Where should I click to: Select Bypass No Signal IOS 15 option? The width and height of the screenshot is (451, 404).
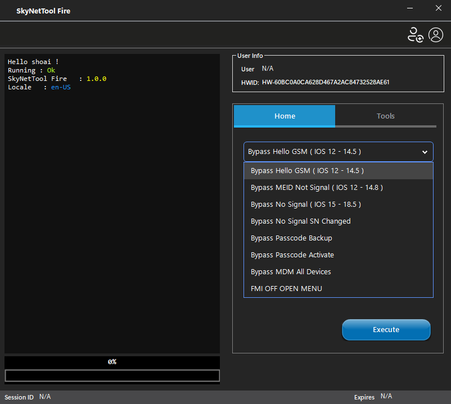[305, 204]
